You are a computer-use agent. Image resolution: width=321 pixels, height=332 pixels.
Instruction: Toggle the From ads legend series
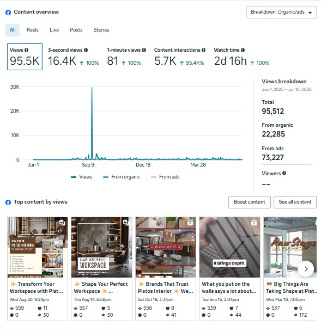(x=165, y=177)
